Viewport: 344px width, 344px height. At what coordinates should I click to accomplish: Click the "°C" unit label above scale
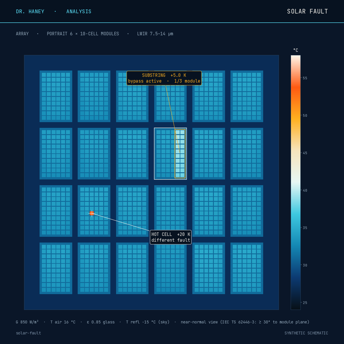click(x=296, y=50)
